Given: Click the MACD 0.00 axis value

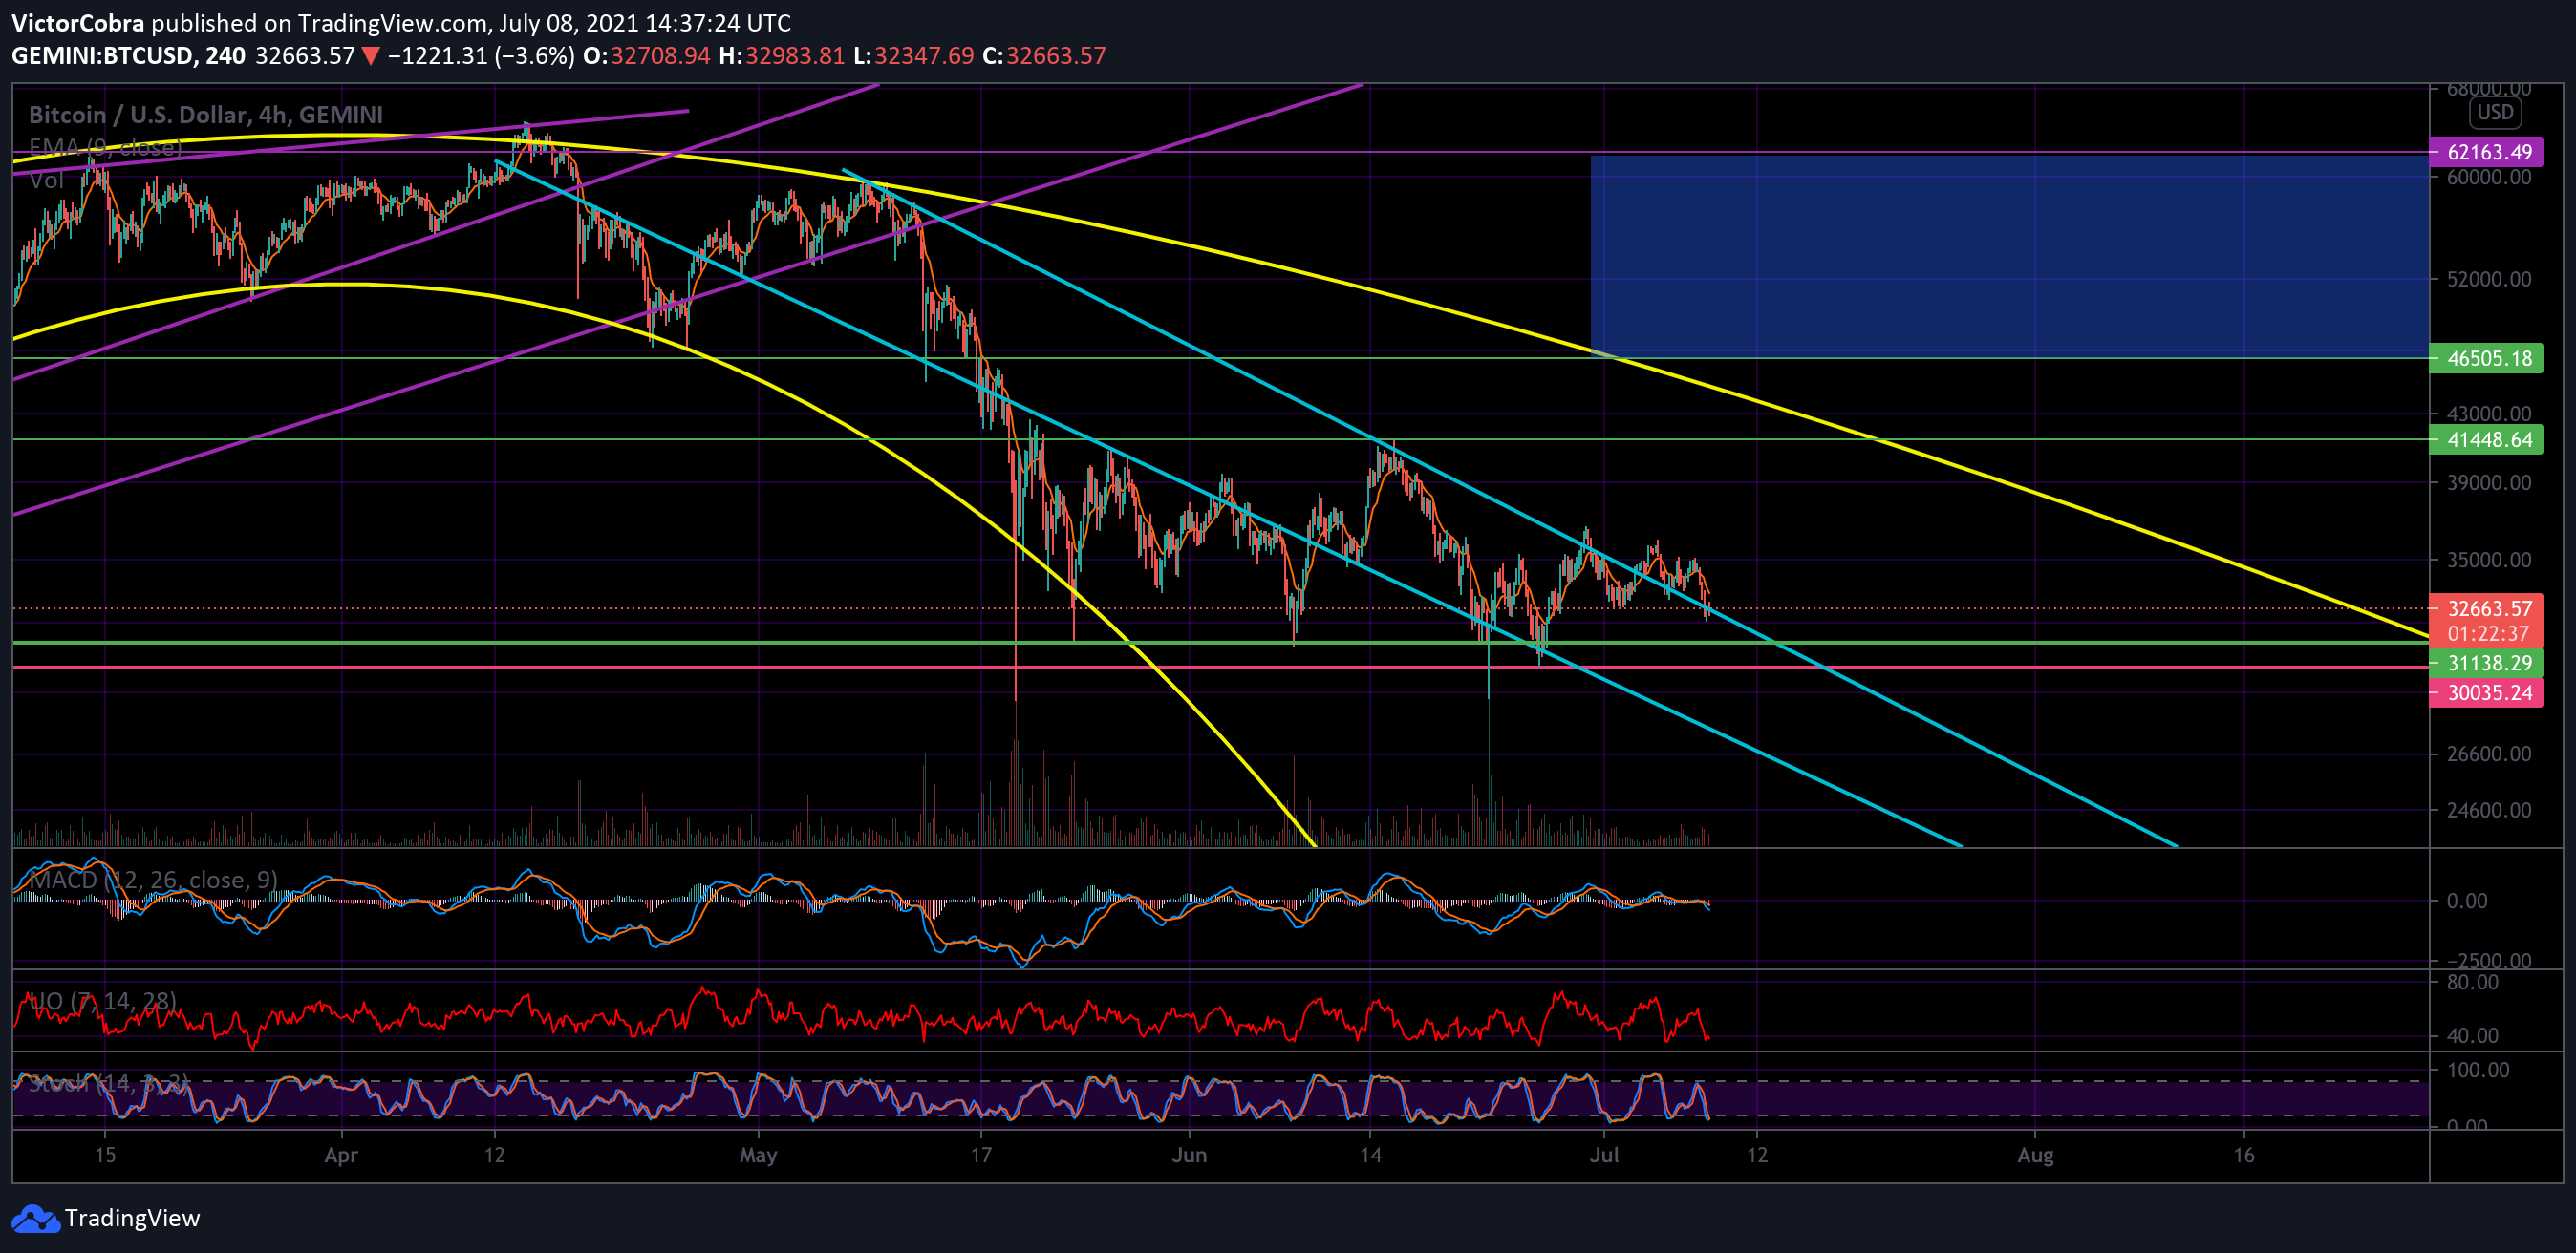Looking at the screenshot, I should [2467, 902].
